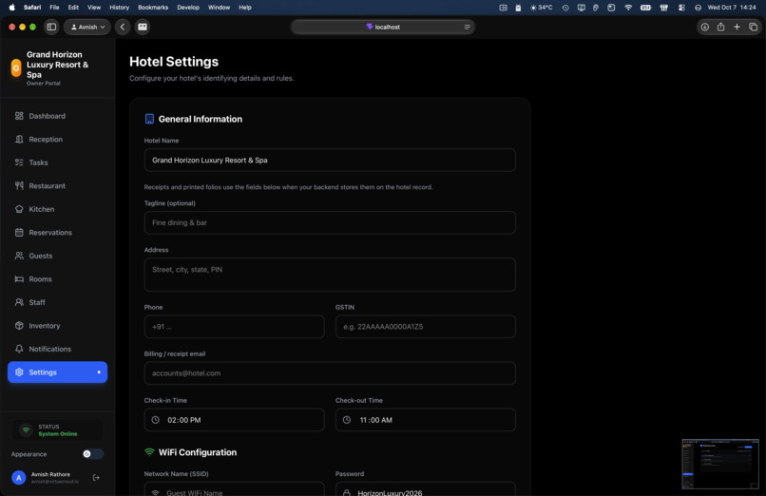
Task: Click the logout icon beside Avnish Rathore
Action: coord(96,477)
